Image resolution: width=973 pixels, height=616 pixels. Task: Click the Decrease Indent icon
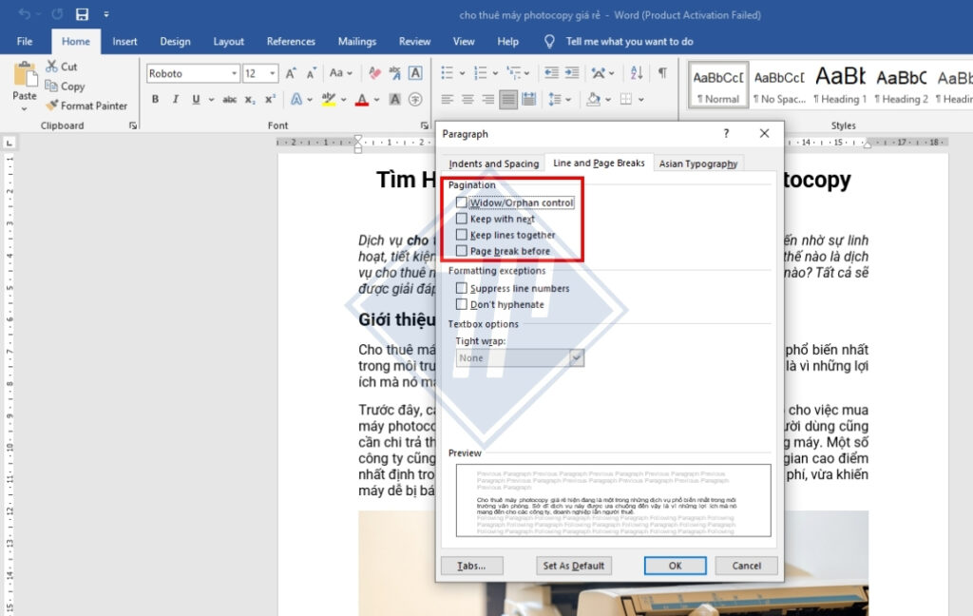point(551,73)
